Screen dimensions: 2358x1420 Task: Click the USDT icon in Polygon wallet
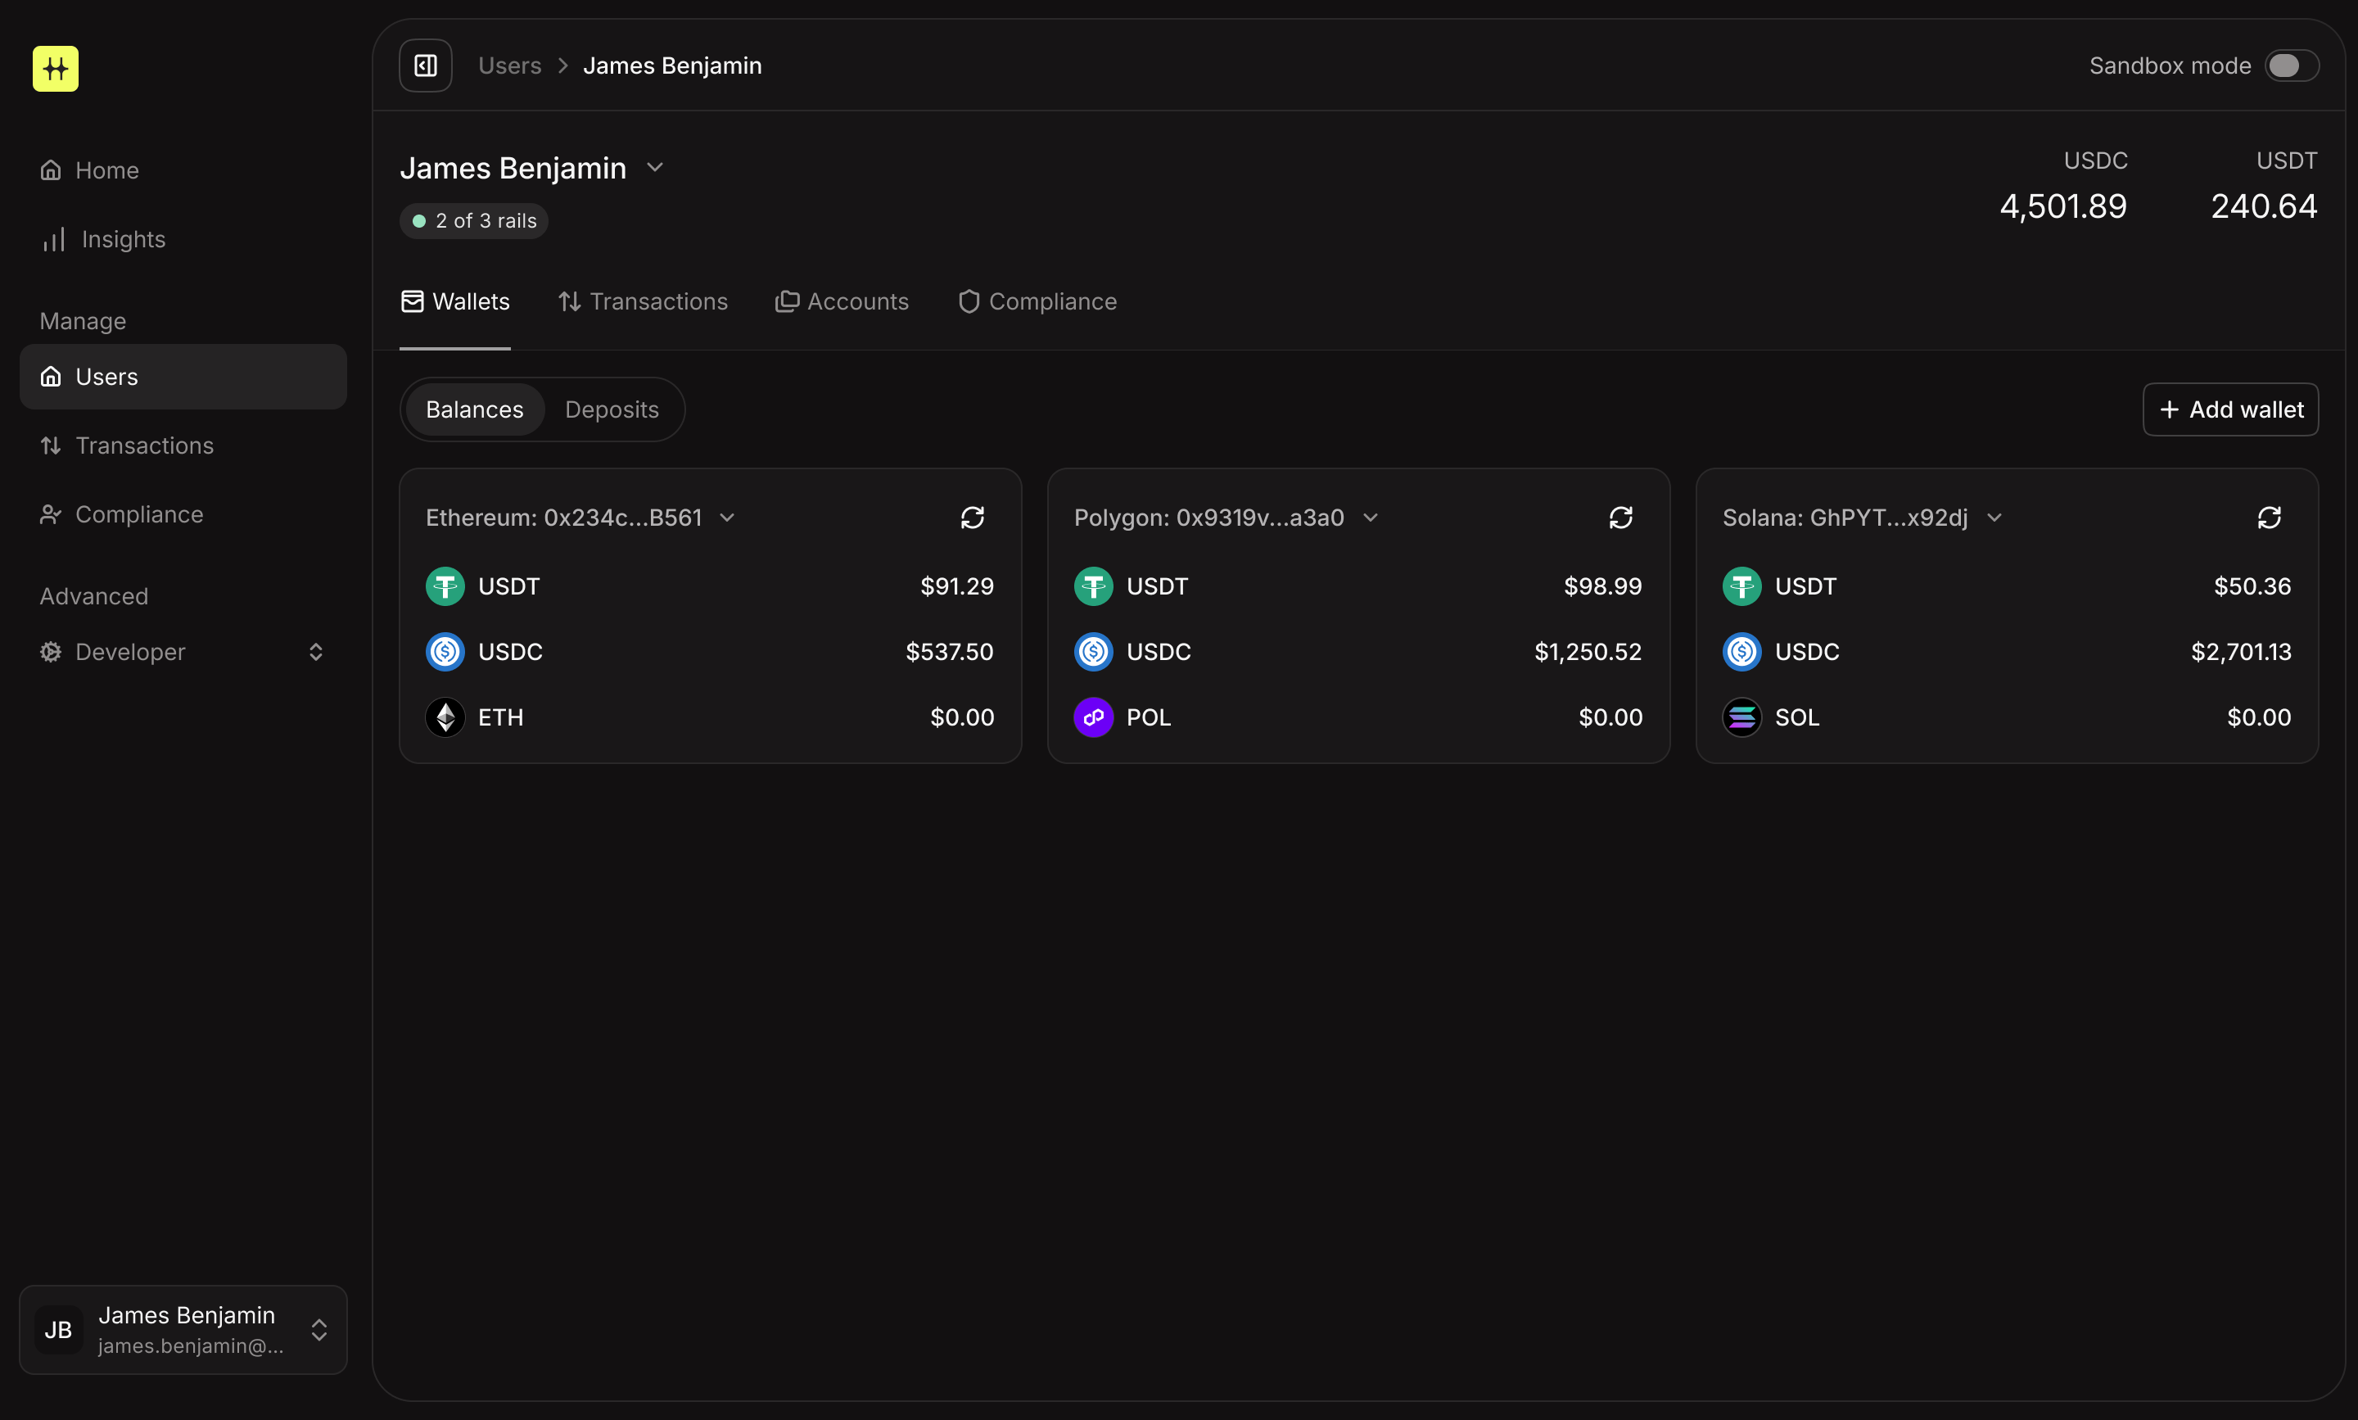[1093, 586]
